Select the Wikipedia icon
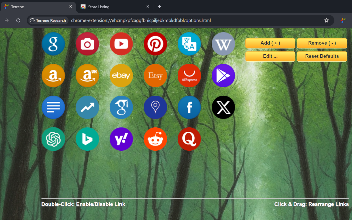 click(223, 44)
